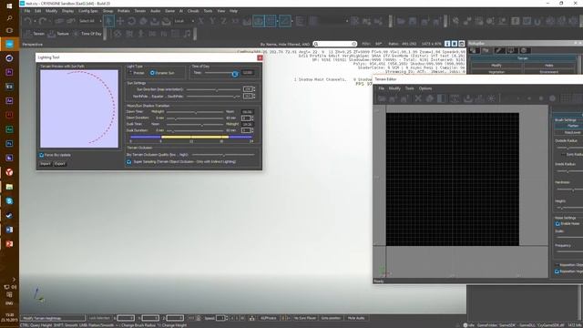
Task: Activate the Scale tool icon
Action: pos(143,21)
